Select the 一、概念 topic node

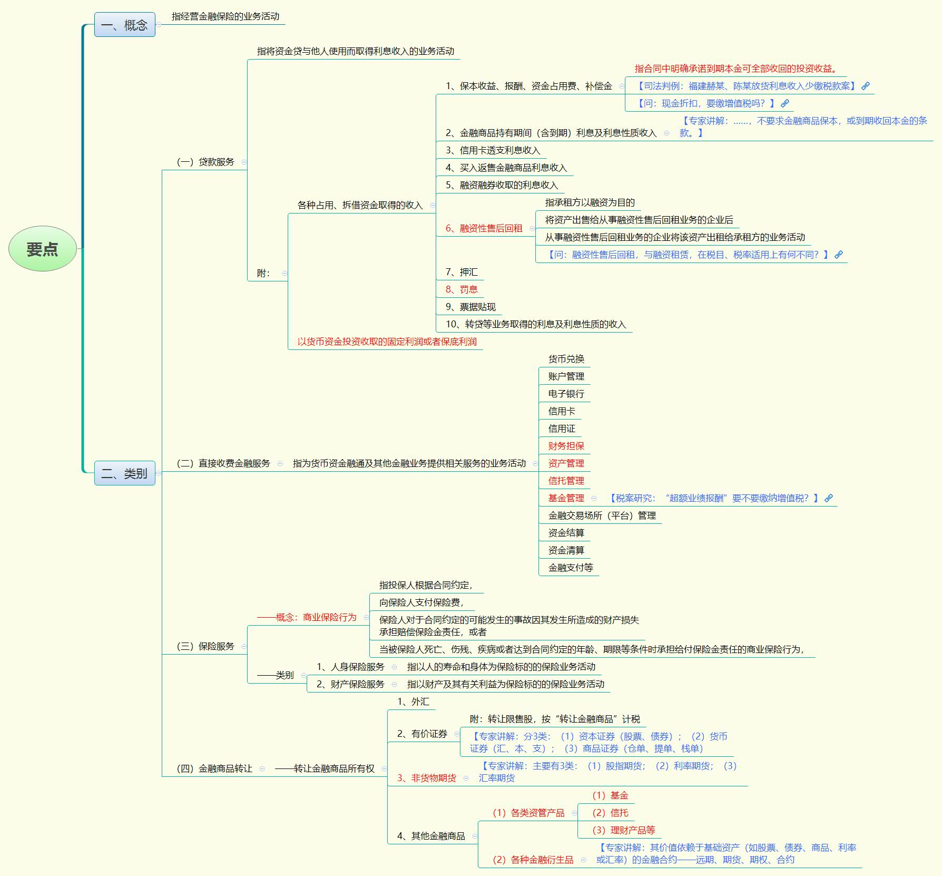coord(124,25)
